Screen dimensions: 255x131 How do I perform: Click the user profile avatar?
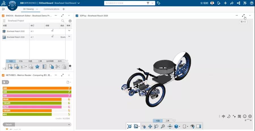212,3
